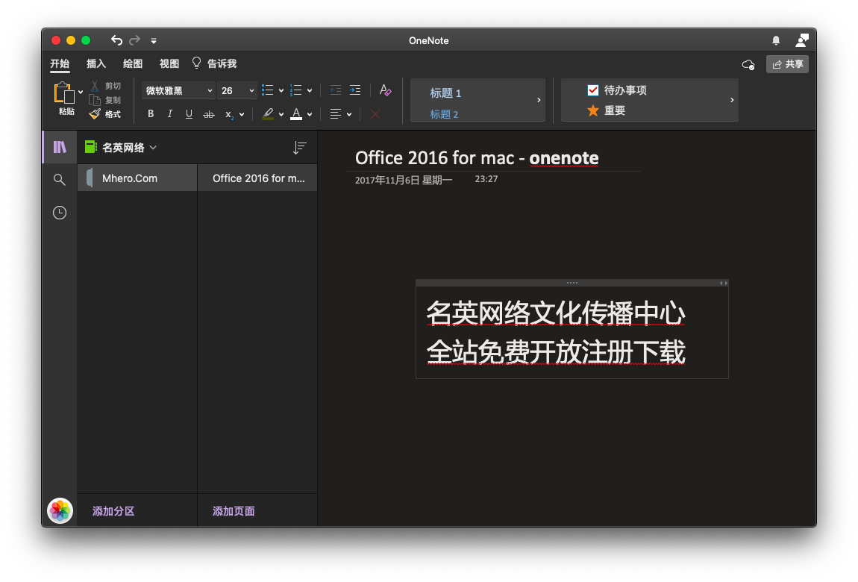This screenshot has width=858, height=582.
Task: Apply 标题 2 heading style
Action: tap(444, 114)
